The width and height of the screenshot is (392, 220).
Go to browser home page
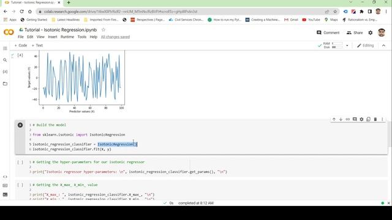click(30, 12)
